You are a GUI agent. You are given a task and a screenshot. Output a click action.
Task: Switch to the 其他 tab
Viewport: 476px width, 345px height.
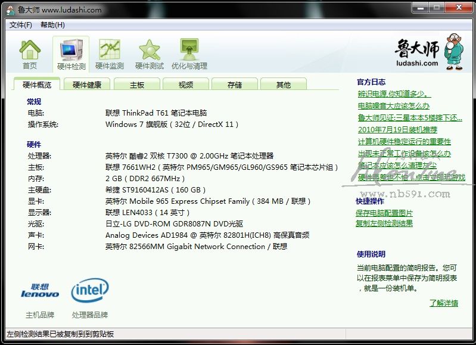click(284, 85)
